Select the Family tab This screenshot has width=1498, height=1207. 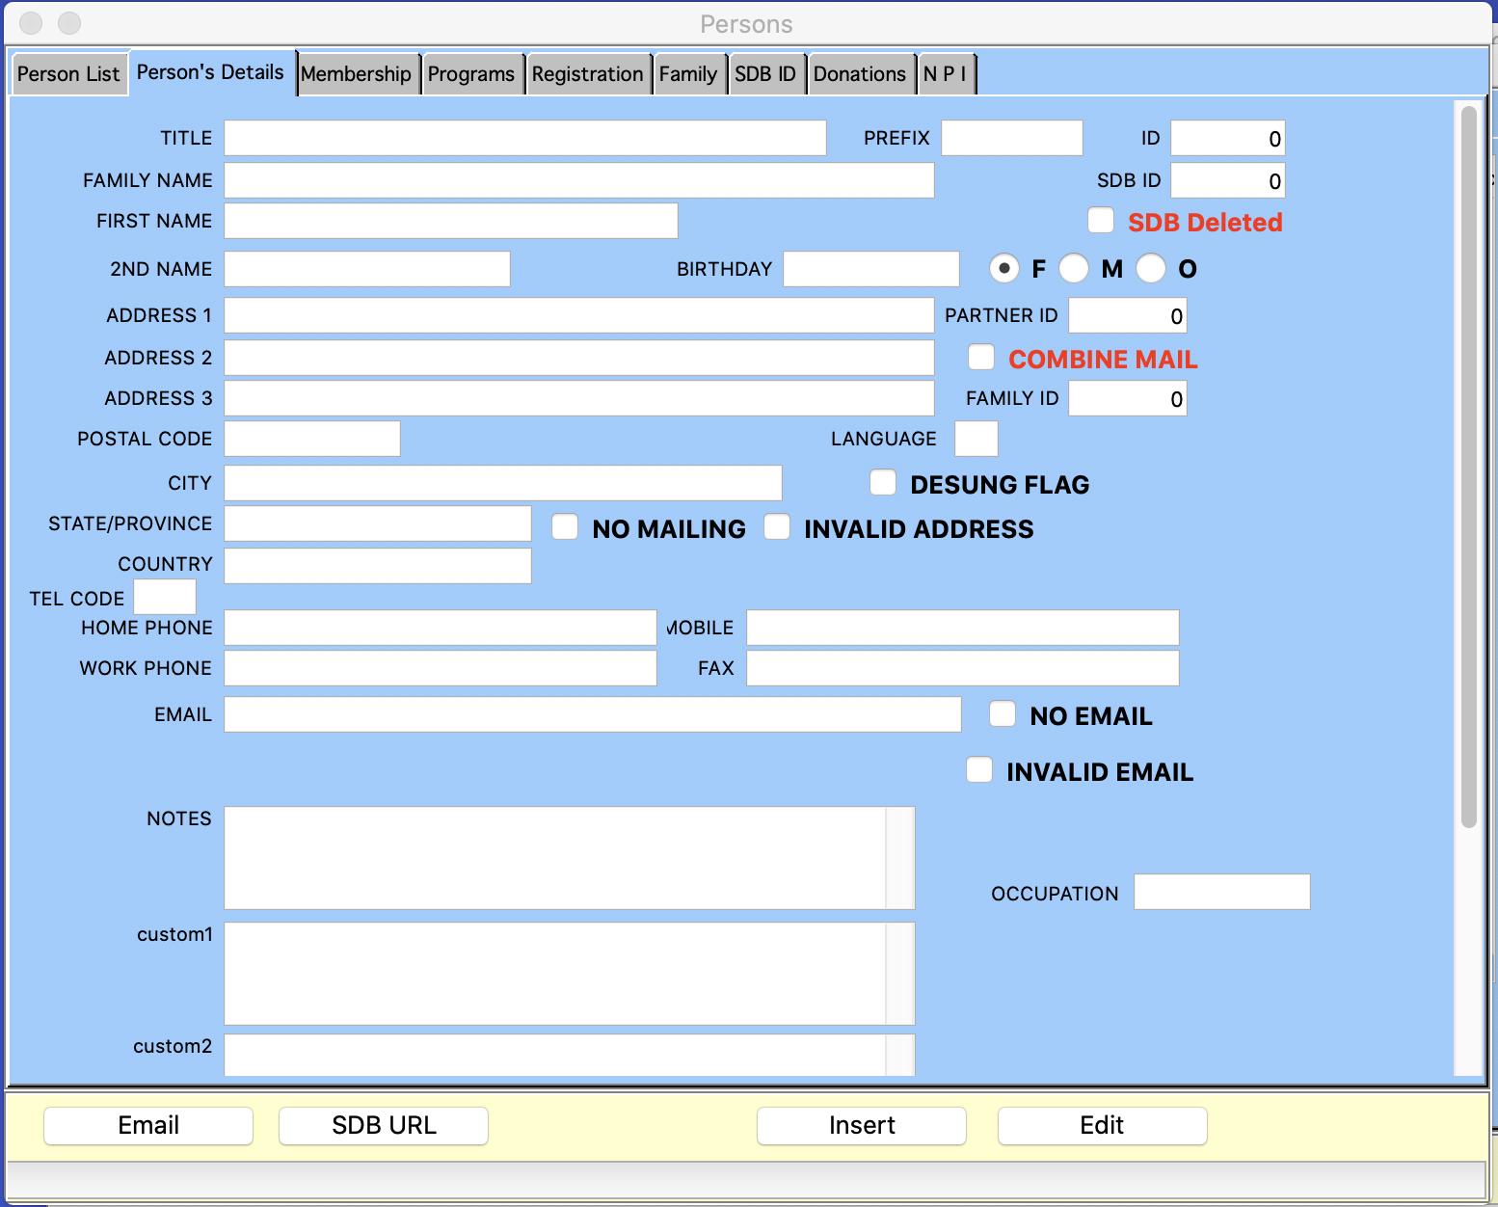click(687, 74)
